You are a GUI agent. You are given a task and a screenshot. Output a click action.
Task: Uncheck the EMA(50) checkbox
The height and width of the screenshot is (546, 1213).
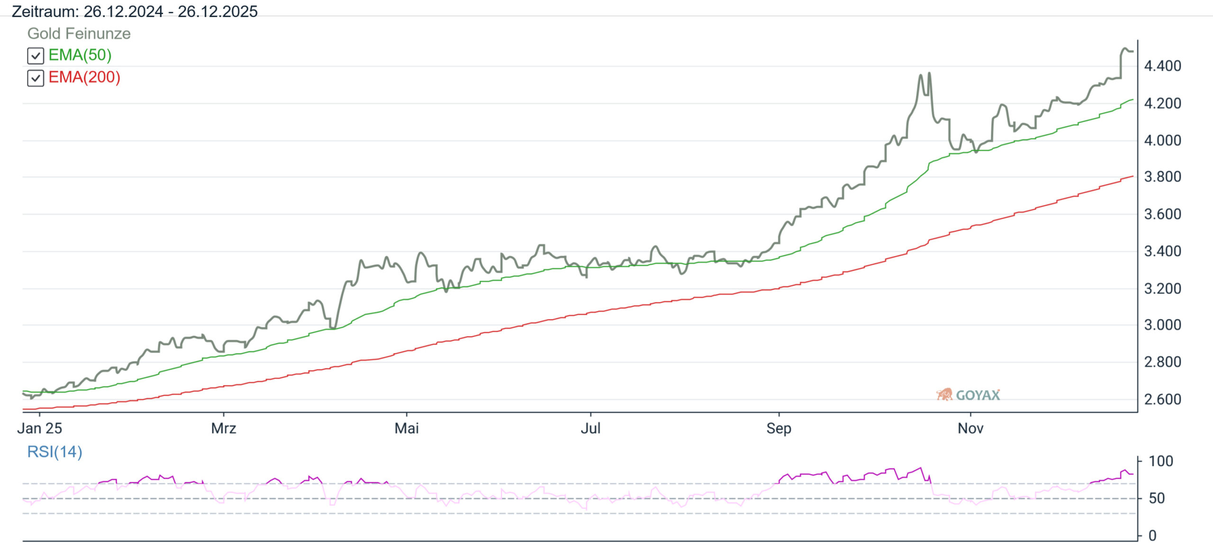point(36,56)
